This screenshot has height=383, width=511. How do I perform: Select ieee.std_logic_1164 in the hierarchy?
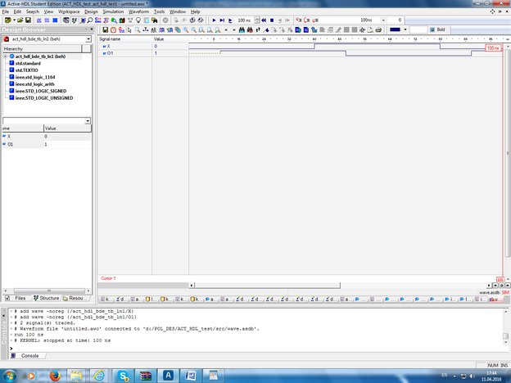(35, 77)
